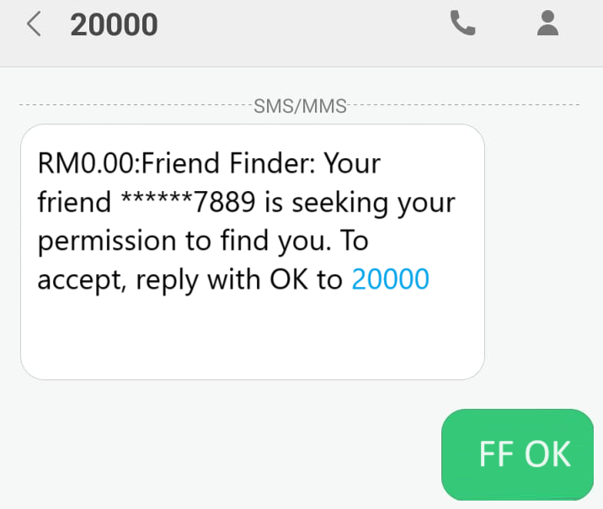Call 20000 using the phone icon
Viewport: 603px width, 509px height.
click(x=462, y=24)
